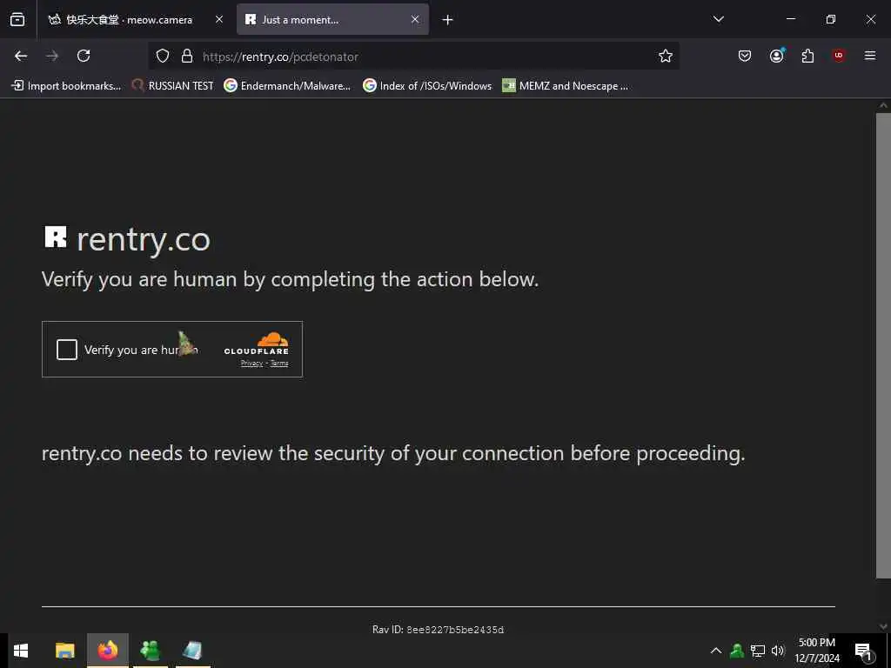This screenshot has width=891, height=668.
Task: Click the page vertical scrollbar
Action: pyautogui.click(x=883, y=345)
